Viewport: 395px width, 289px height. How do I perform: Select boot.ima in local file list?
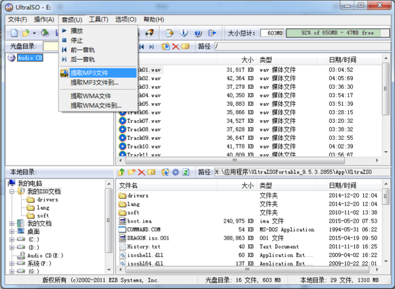click(x=140, y=221)
